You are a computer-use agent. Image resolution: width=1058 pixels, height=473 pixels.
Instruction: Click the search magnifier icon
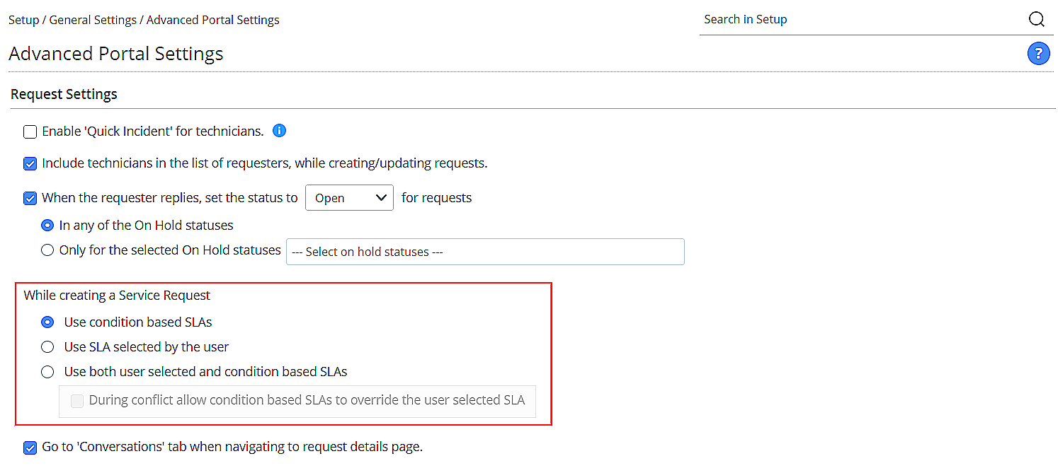point(1036,20)
